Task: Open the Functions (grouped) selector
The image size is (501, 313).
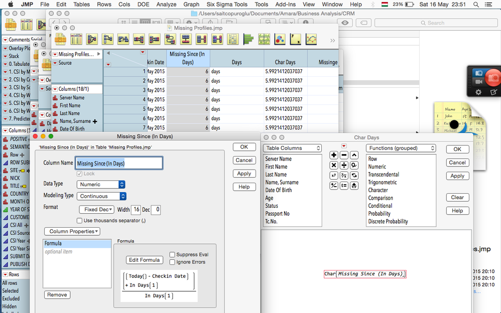Action: click(401, 148)
